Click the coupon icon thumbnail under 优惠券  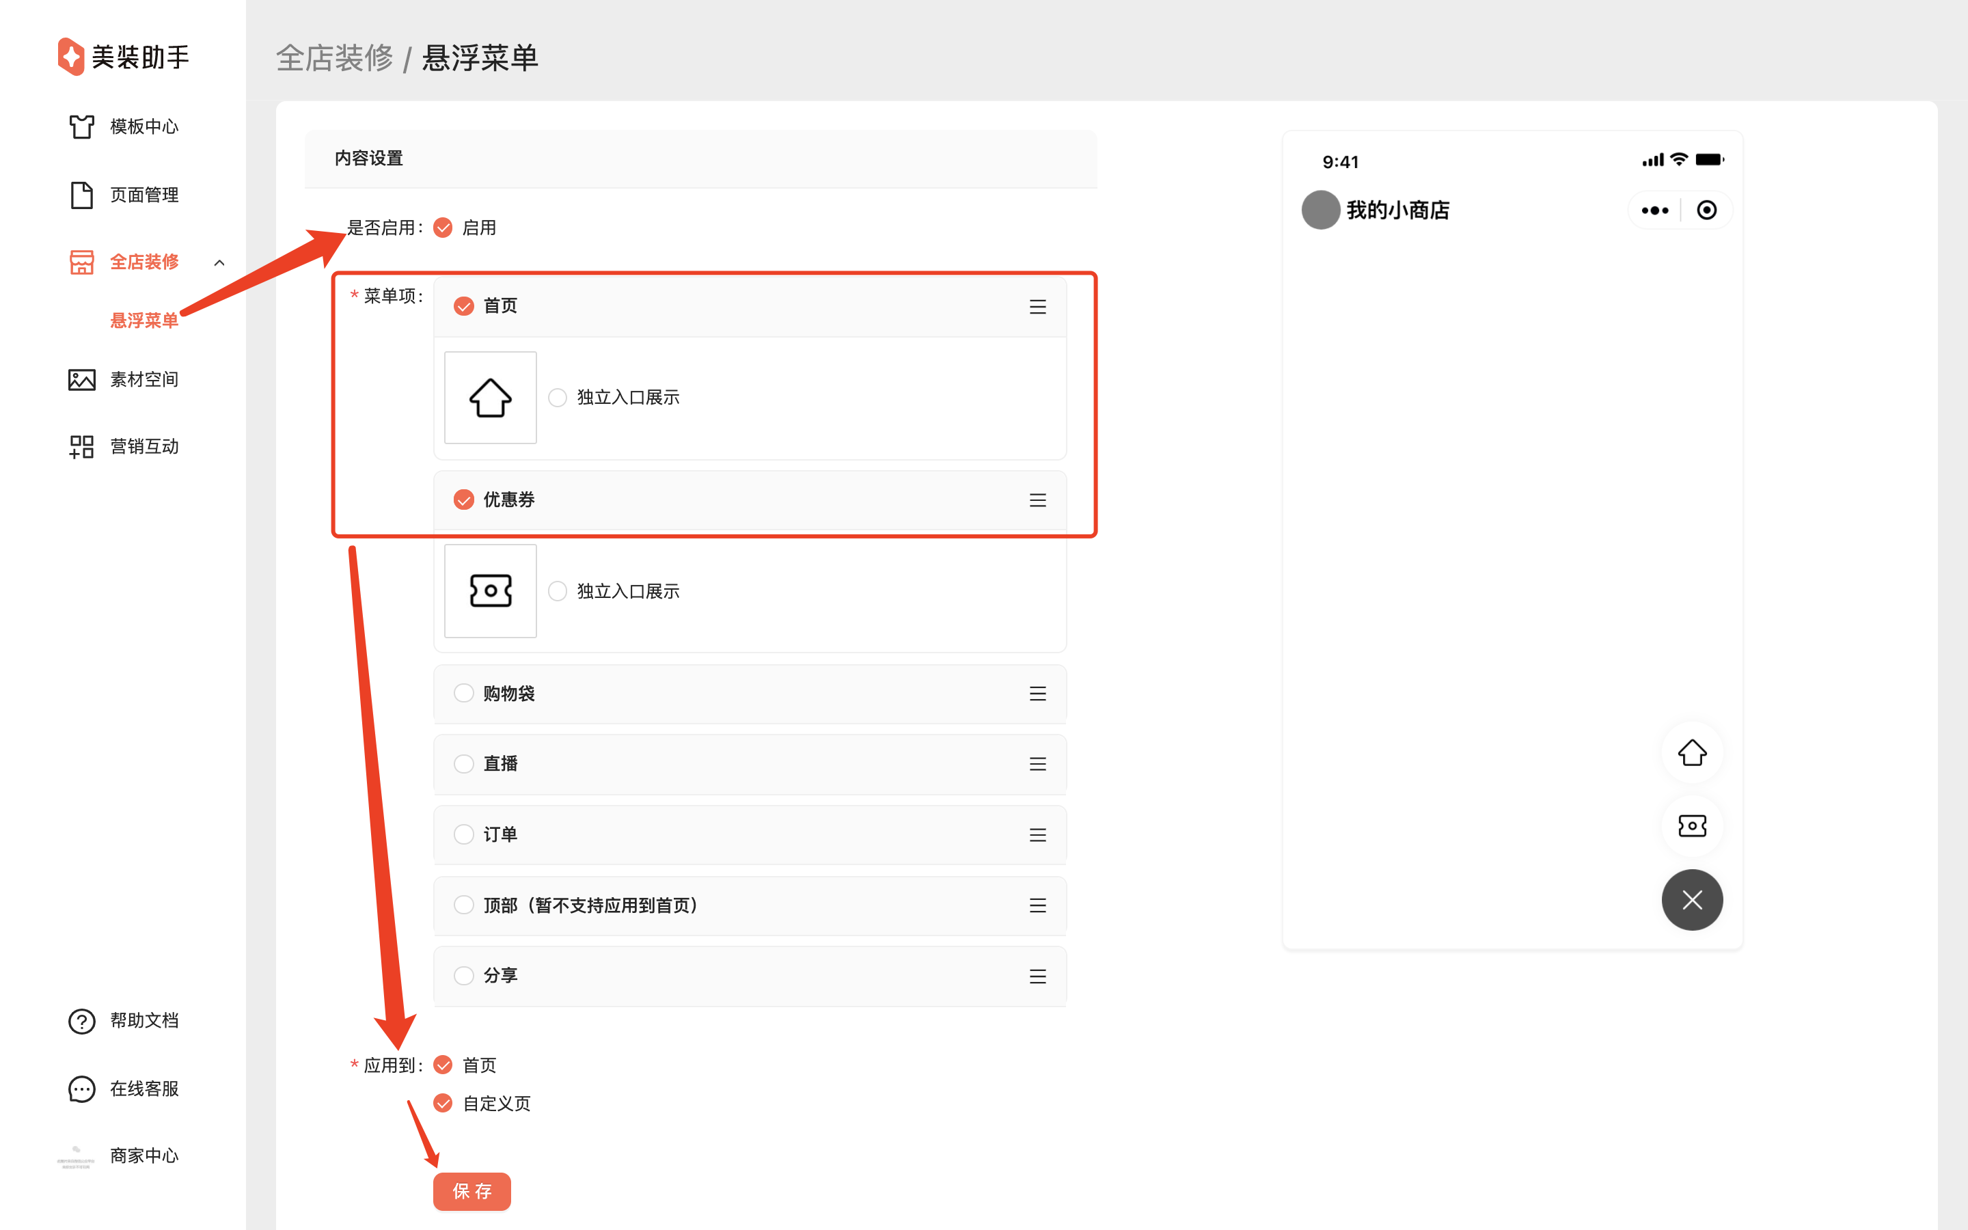[491, 590]
